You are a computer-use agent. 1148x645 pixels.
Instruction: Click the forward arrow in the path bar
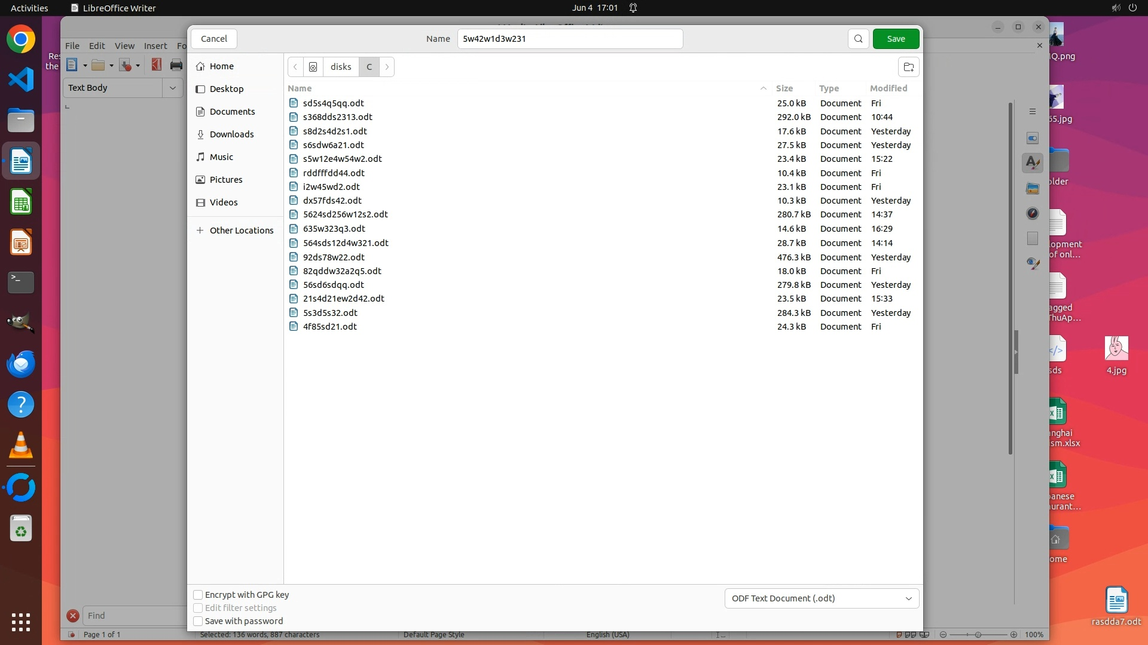point(387,67)
